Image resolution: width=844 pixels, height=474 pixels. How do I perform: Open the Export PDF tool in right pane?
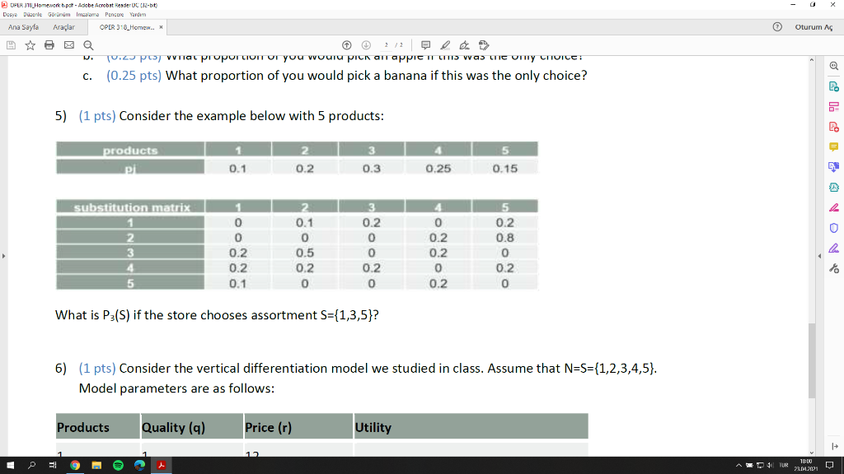833,88
